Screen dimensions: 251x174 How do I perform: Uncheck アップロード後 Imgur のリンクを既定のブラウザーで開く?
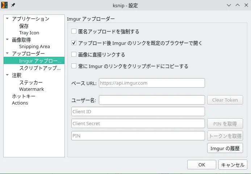74,43
